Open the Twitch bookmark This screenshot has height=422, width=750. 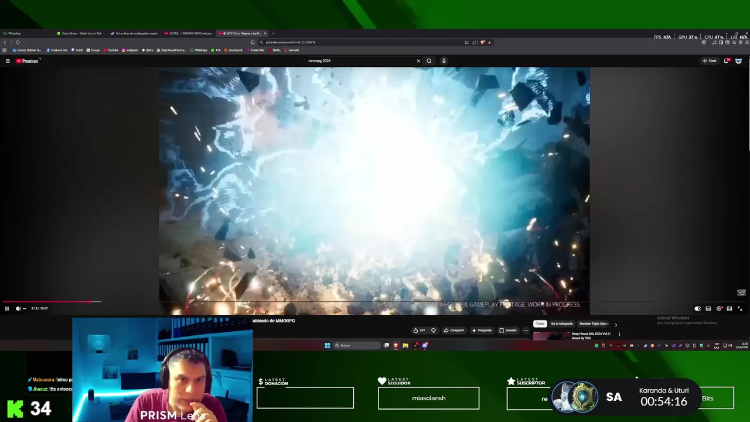point(77,50)
